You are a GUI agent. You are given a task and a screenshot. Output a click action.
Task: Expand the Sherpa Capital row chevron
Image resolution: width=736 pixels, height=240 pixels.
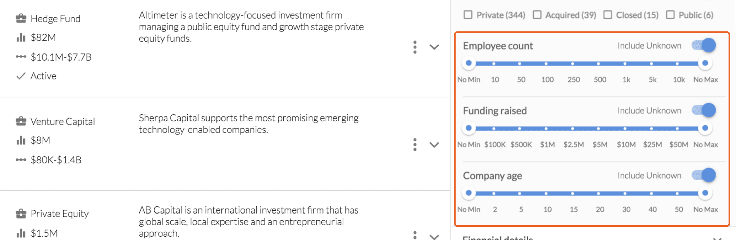434,145
